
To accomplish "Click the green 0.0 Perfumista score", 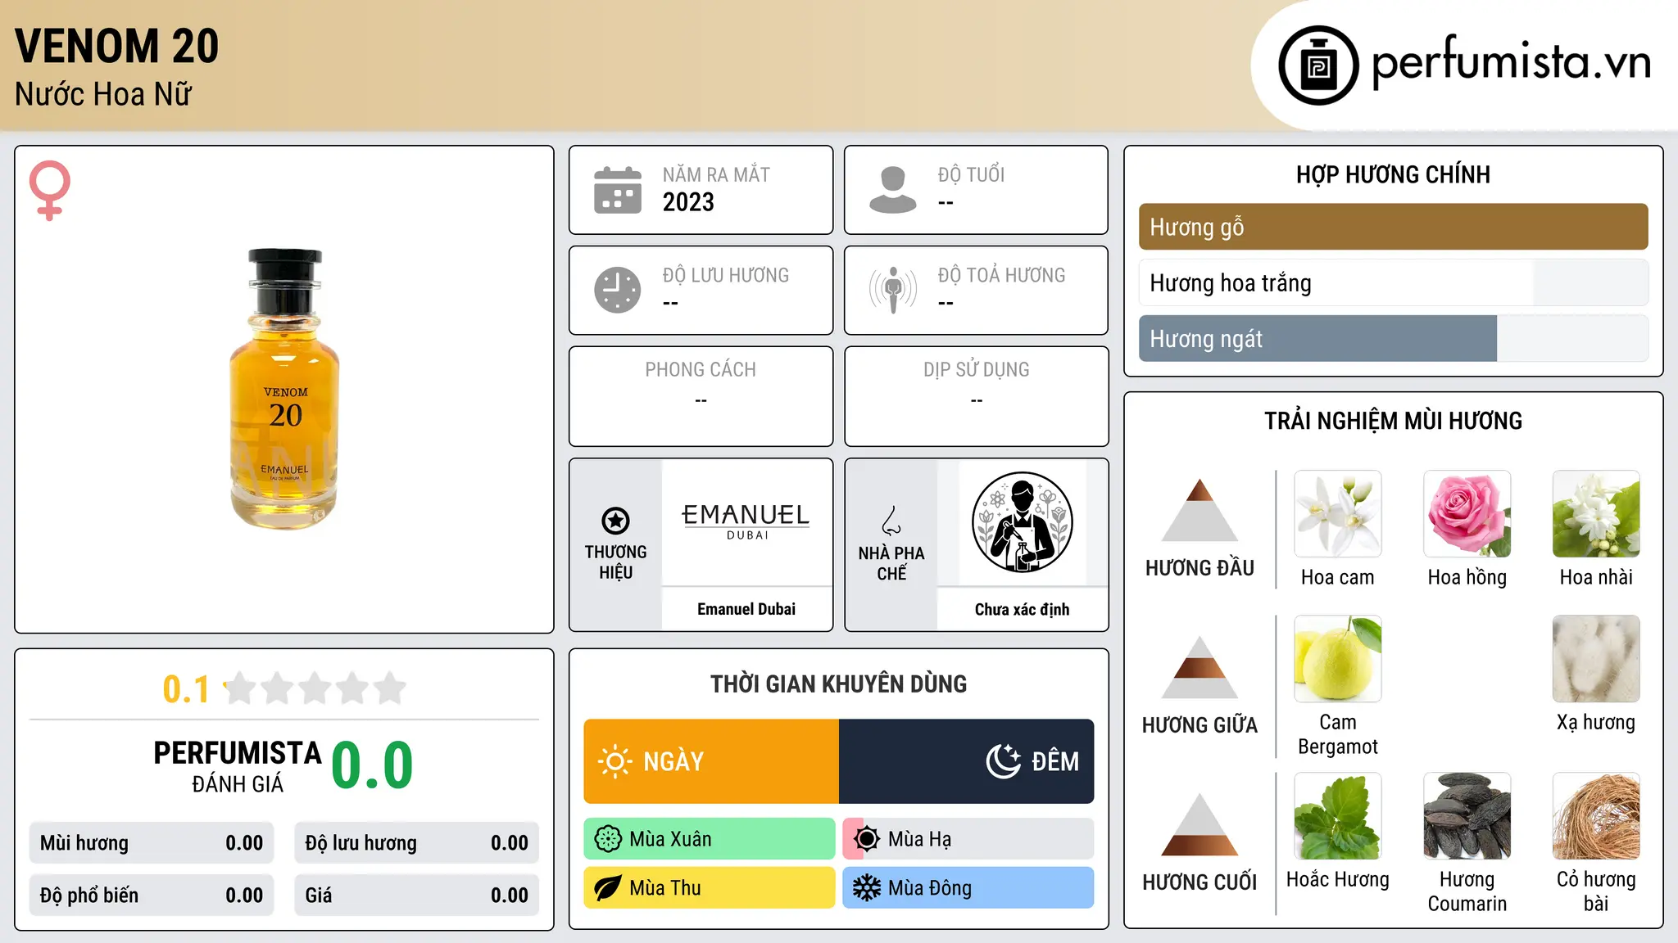I will click(x=373, y=765).
